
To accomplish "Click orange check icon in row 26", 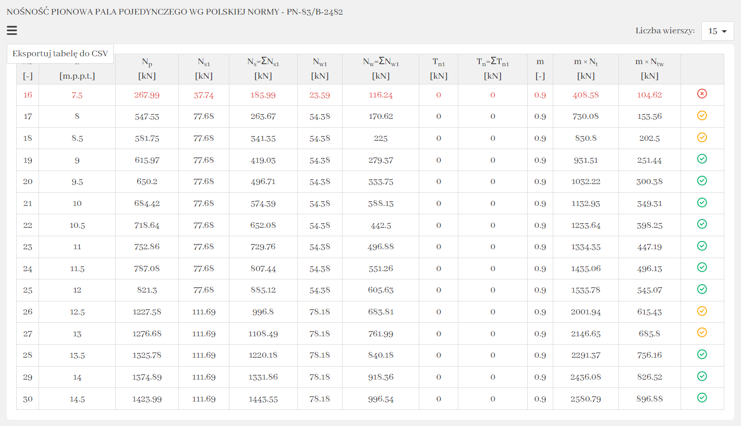I will tap(702, 311).
